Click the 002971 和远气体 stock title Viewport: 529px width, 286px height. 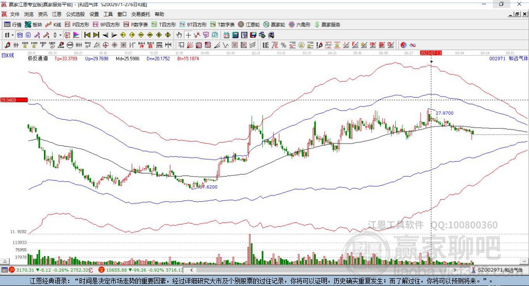508,58
